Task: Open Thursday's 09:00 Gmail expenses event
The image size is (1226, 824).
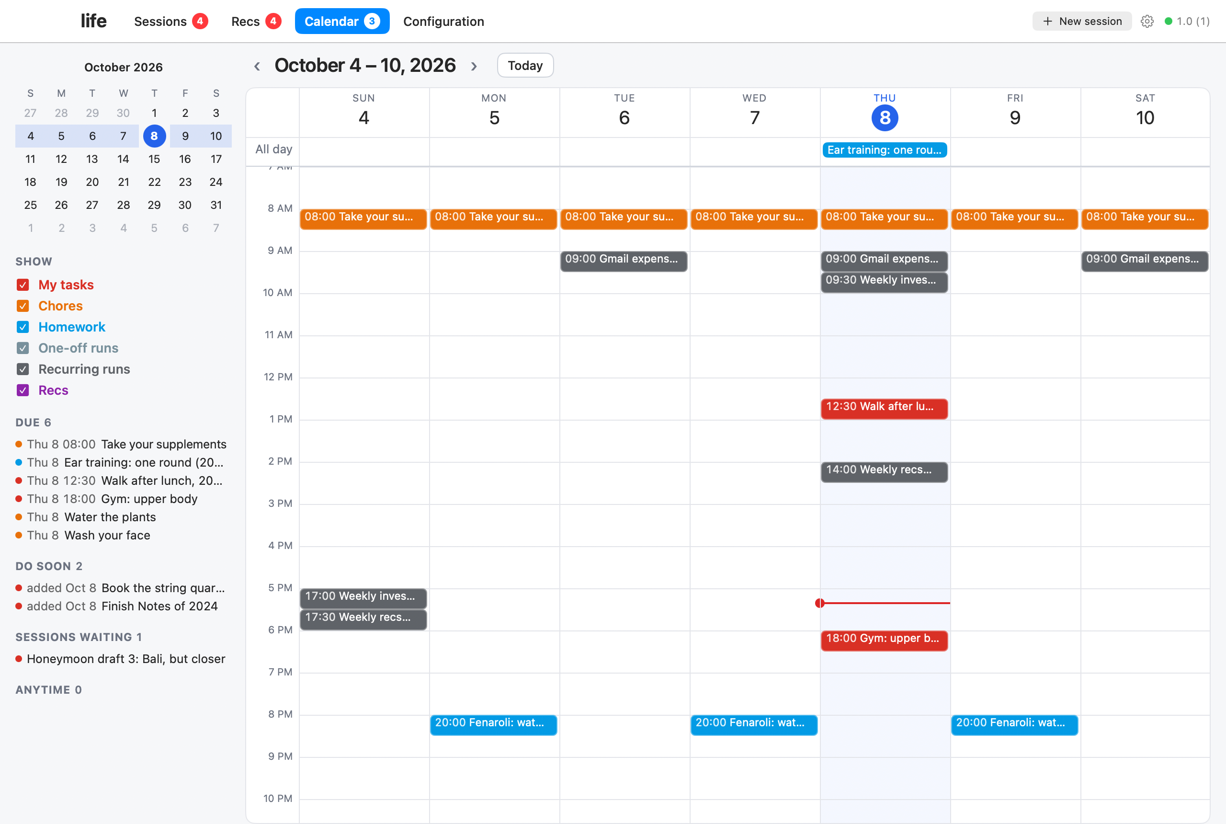Action: click(x=884, y=261)
